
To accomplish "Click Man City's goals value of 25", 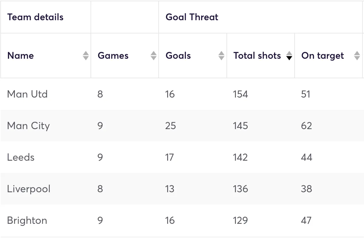I will [x=170, y=126].
